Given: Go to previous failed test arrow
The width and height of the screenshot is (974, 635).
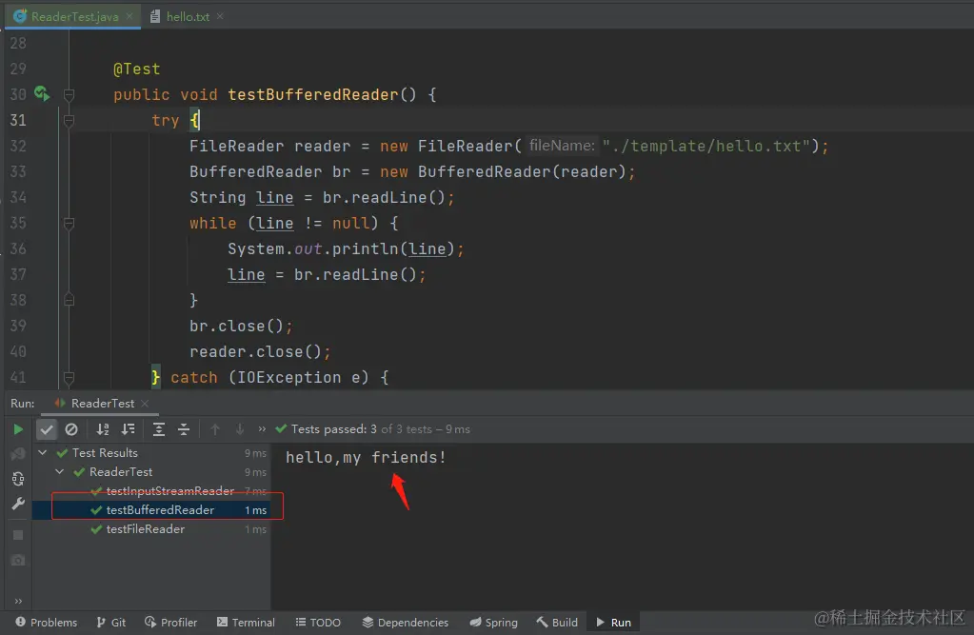Looking at the screenshot, I should pos(215,429).
